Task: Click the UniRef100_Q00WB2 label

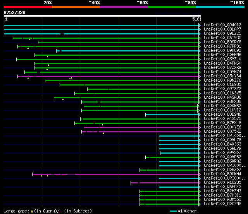Action: [222, 106]
